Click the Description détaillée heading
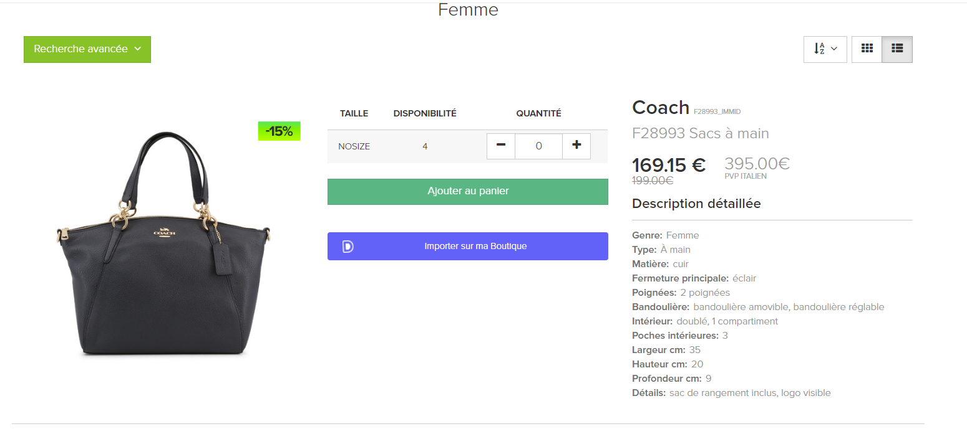The width and height of the screenshot is (967, 439). tap(696, 204)
